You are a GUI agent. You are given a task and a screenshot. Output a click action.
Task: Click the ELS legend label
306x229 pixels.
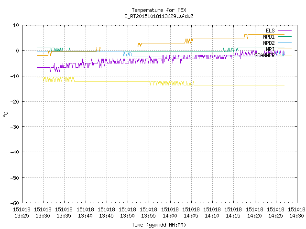(270, 31)
